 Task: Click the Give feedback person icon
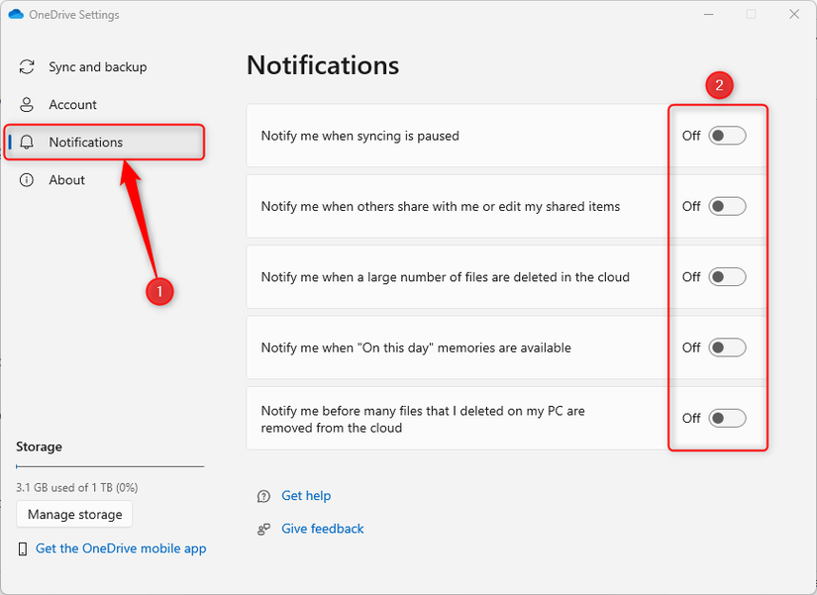click(x=263, y=530)
